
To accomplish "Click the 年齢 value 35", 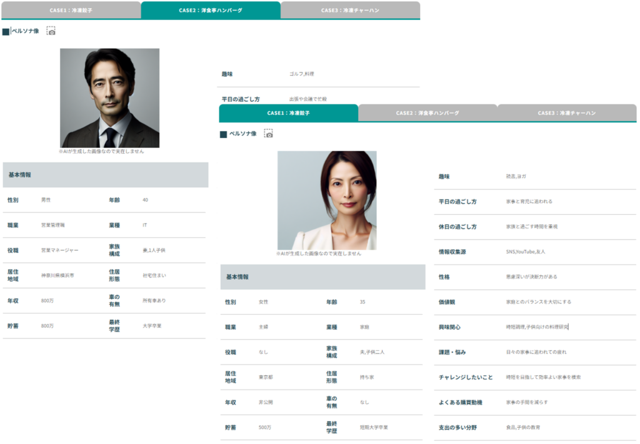I will [362, 302].
